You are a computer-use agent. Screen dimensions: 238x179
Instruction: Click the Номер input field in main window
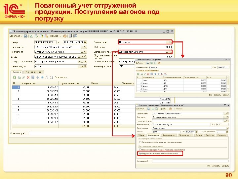point(45,42)
